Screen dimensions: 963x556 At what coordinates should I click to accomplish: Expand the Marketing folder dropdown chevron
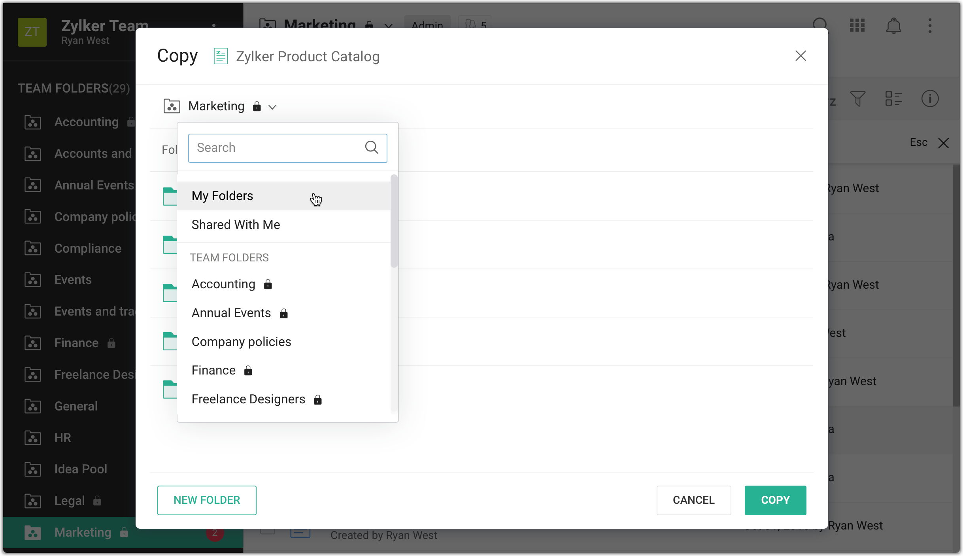pyautogui.click(x=272, y=107)
